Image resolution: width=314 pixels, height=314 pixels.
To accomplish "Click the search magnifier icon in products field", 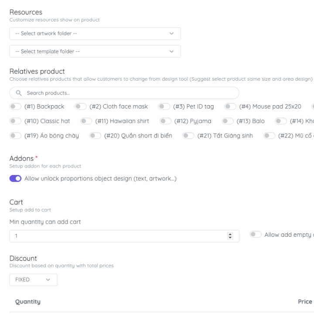I will [x=19, y=93].
